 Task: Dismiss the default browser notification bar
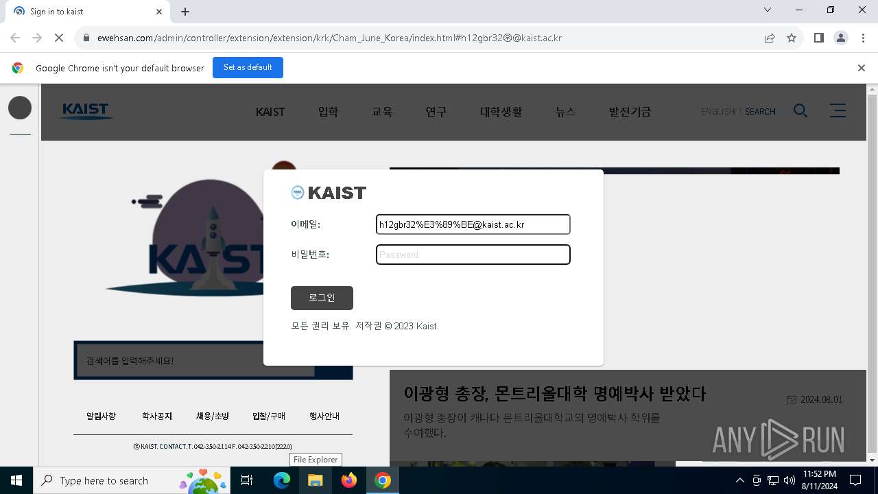pos(862,68)
